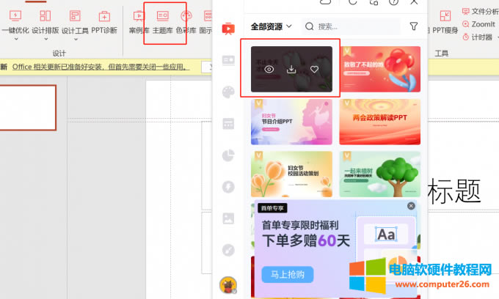
Task: Run the PPT诊断 tool
Action: tap(103, 21)
